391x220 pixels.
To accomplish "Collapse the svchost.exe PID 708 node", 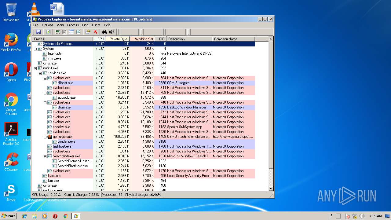I will pos(45,93).
